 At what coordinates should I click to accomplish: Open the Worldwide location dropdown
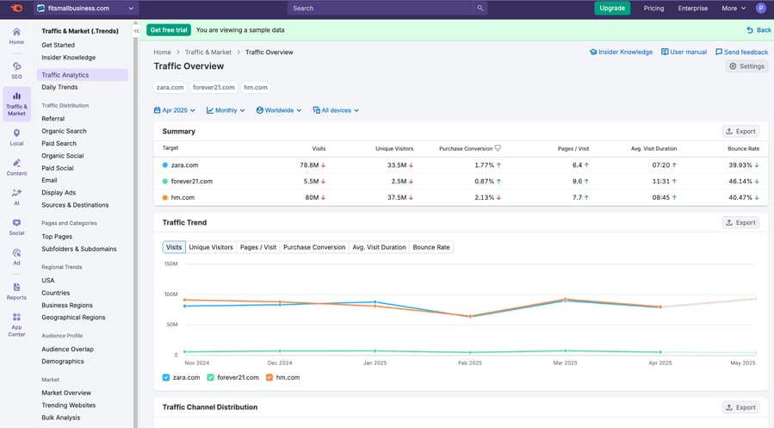coord(279,110)
